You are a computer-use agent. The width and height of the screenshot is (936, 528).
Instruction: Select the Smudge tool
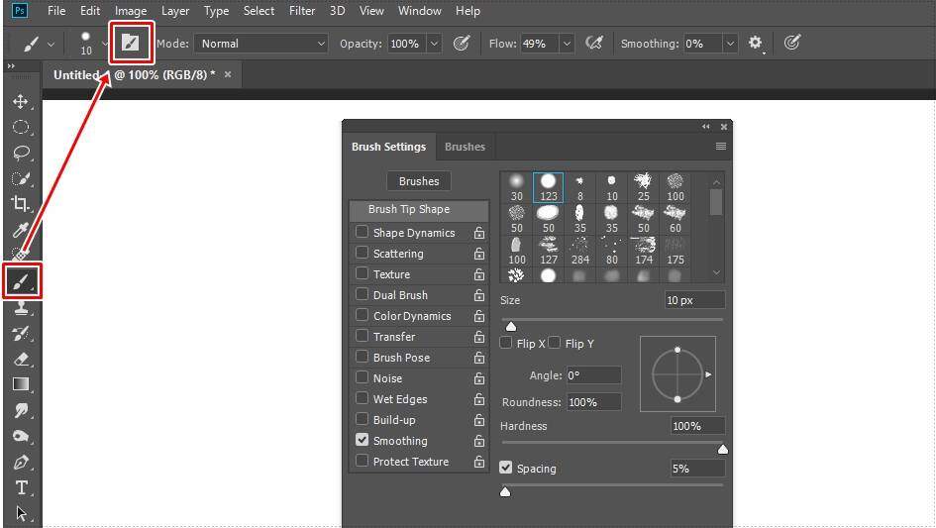(21, 410)
